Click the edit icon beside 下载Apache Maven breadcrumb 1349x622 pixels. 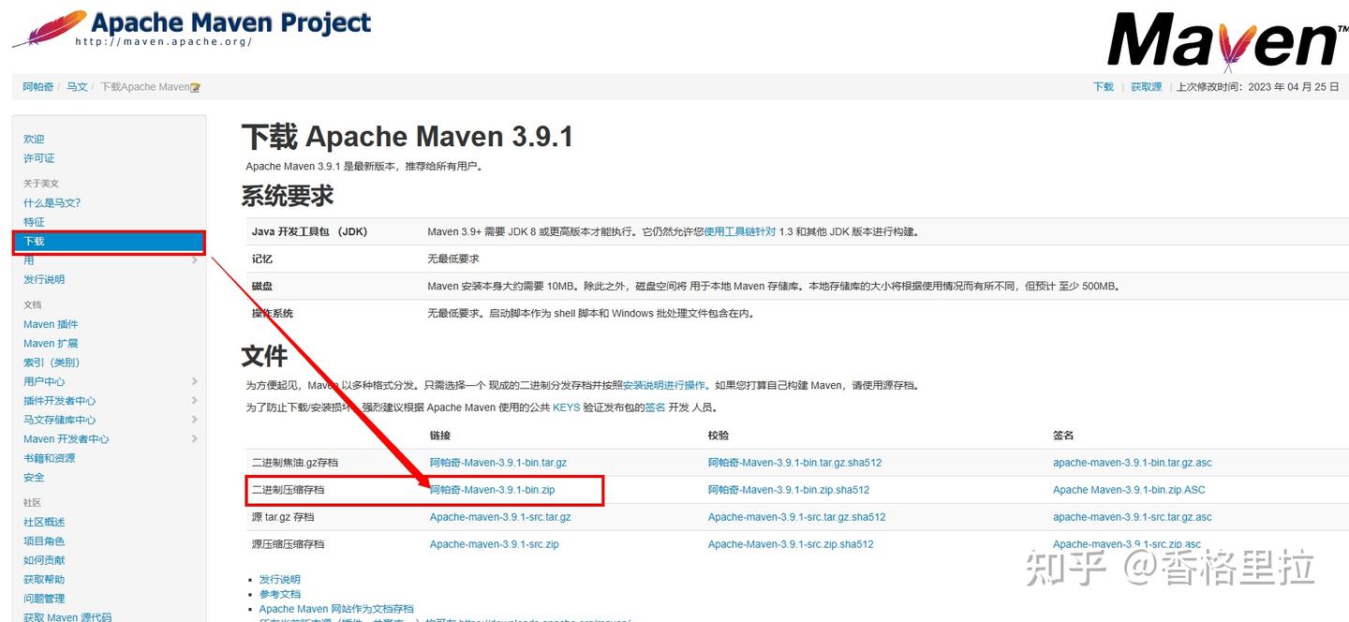click(195, 87)
